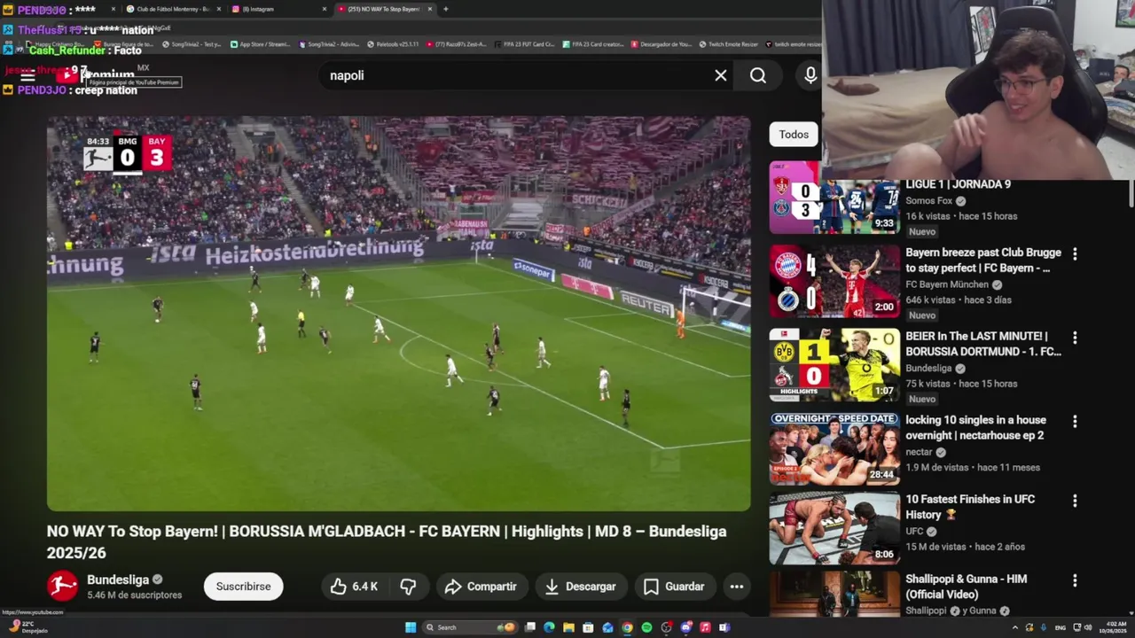The height and width of the screenshot is (638, 1135).
Task: Open '10 Fastest Finishes in UFC History' title
Action: point(970,507)
